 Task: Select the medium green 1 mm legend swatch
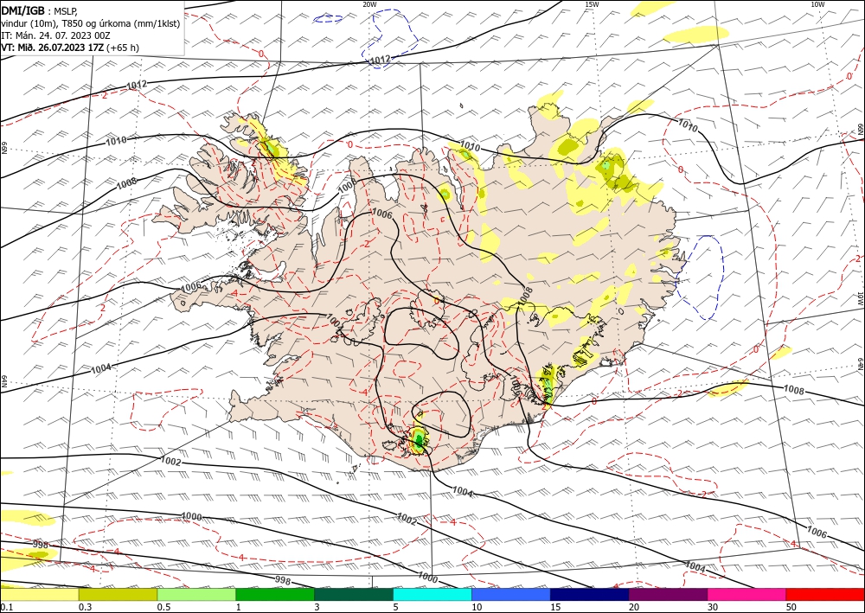point(275,594)
